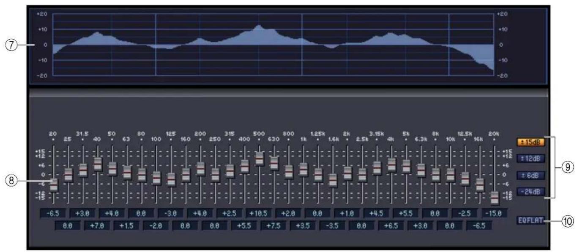Click the 1.25k band fader
The height and width of the screenshot is (252, 577).
point(318,174)
